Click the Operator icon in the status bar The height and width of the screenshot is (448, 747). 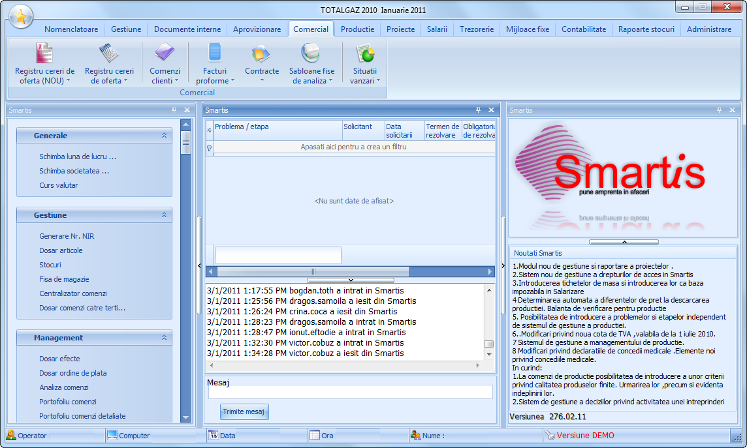(x=11, y=435)
